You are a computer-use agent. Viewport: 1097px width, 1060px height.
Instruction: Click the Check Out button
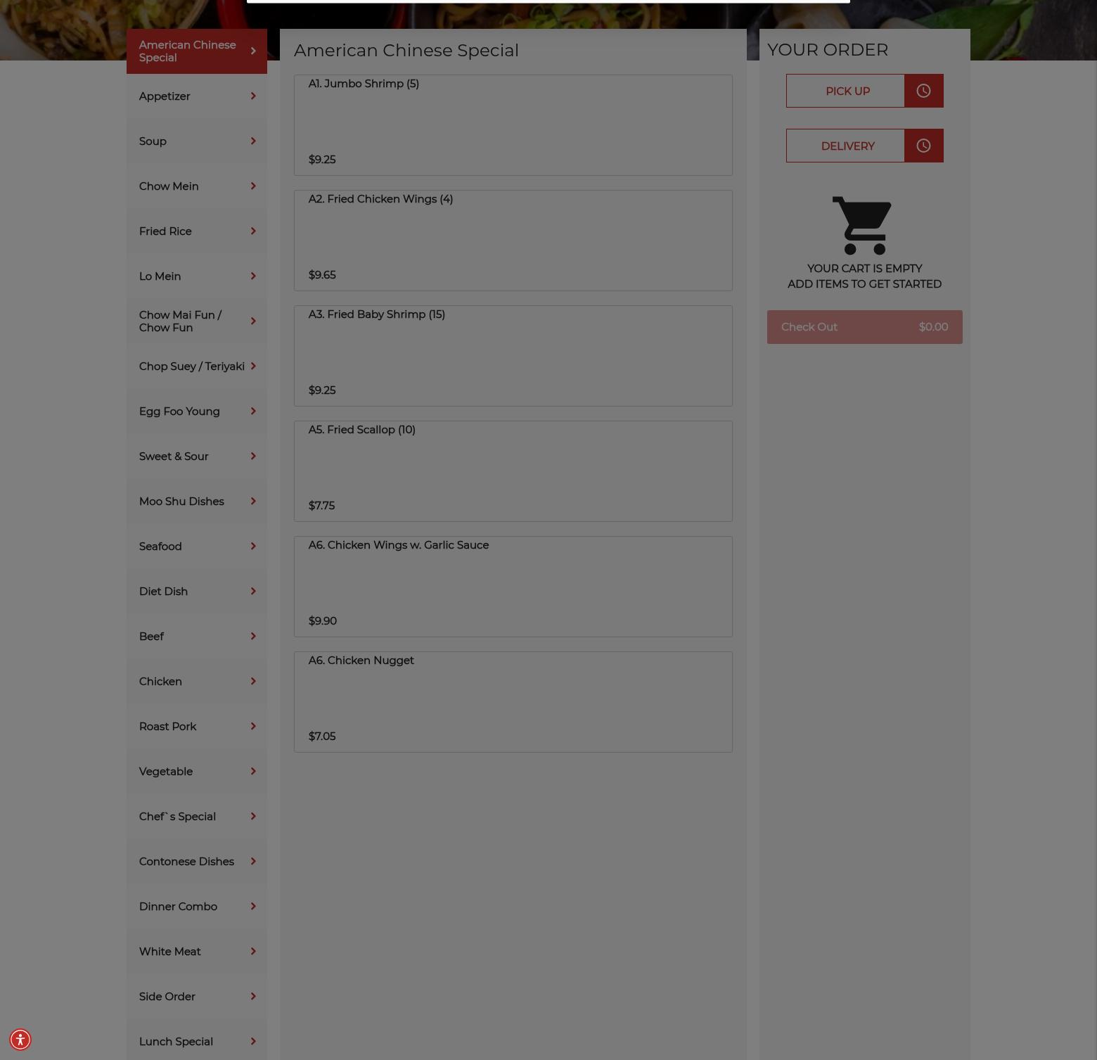865,327
